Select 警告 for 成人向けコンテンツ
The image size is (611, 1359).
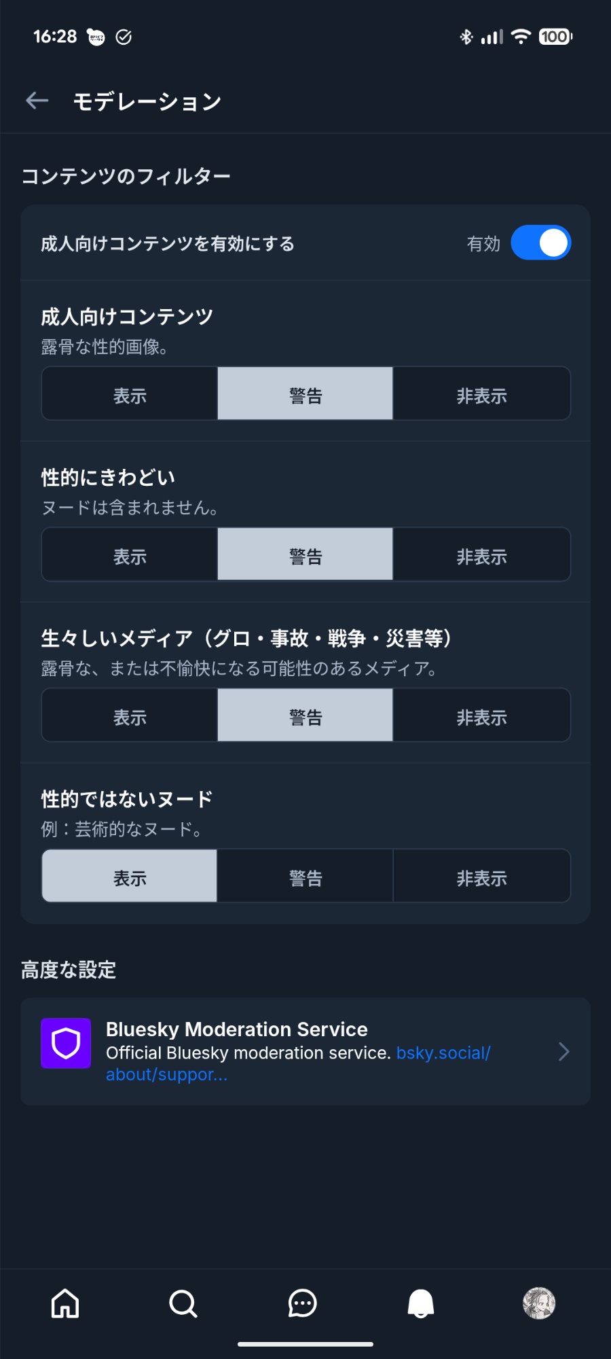(x=305, y=394)
